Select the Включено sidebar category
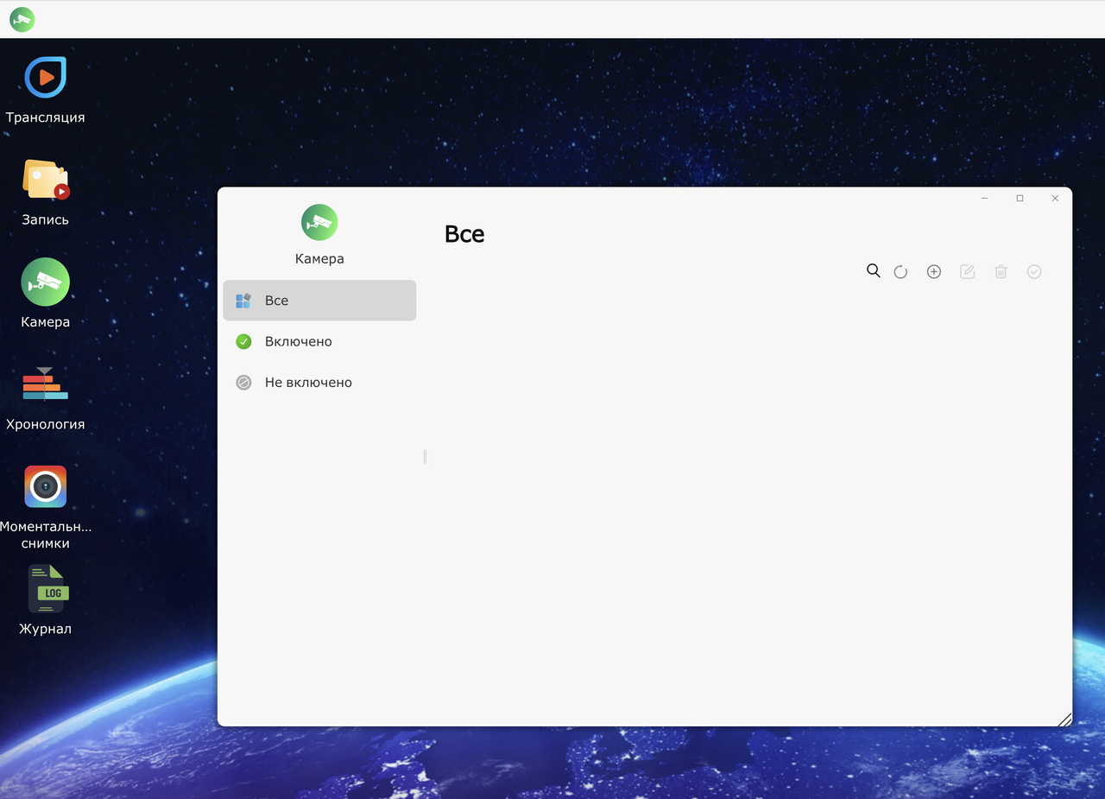Screen dimensions: 1105x799 319,341
